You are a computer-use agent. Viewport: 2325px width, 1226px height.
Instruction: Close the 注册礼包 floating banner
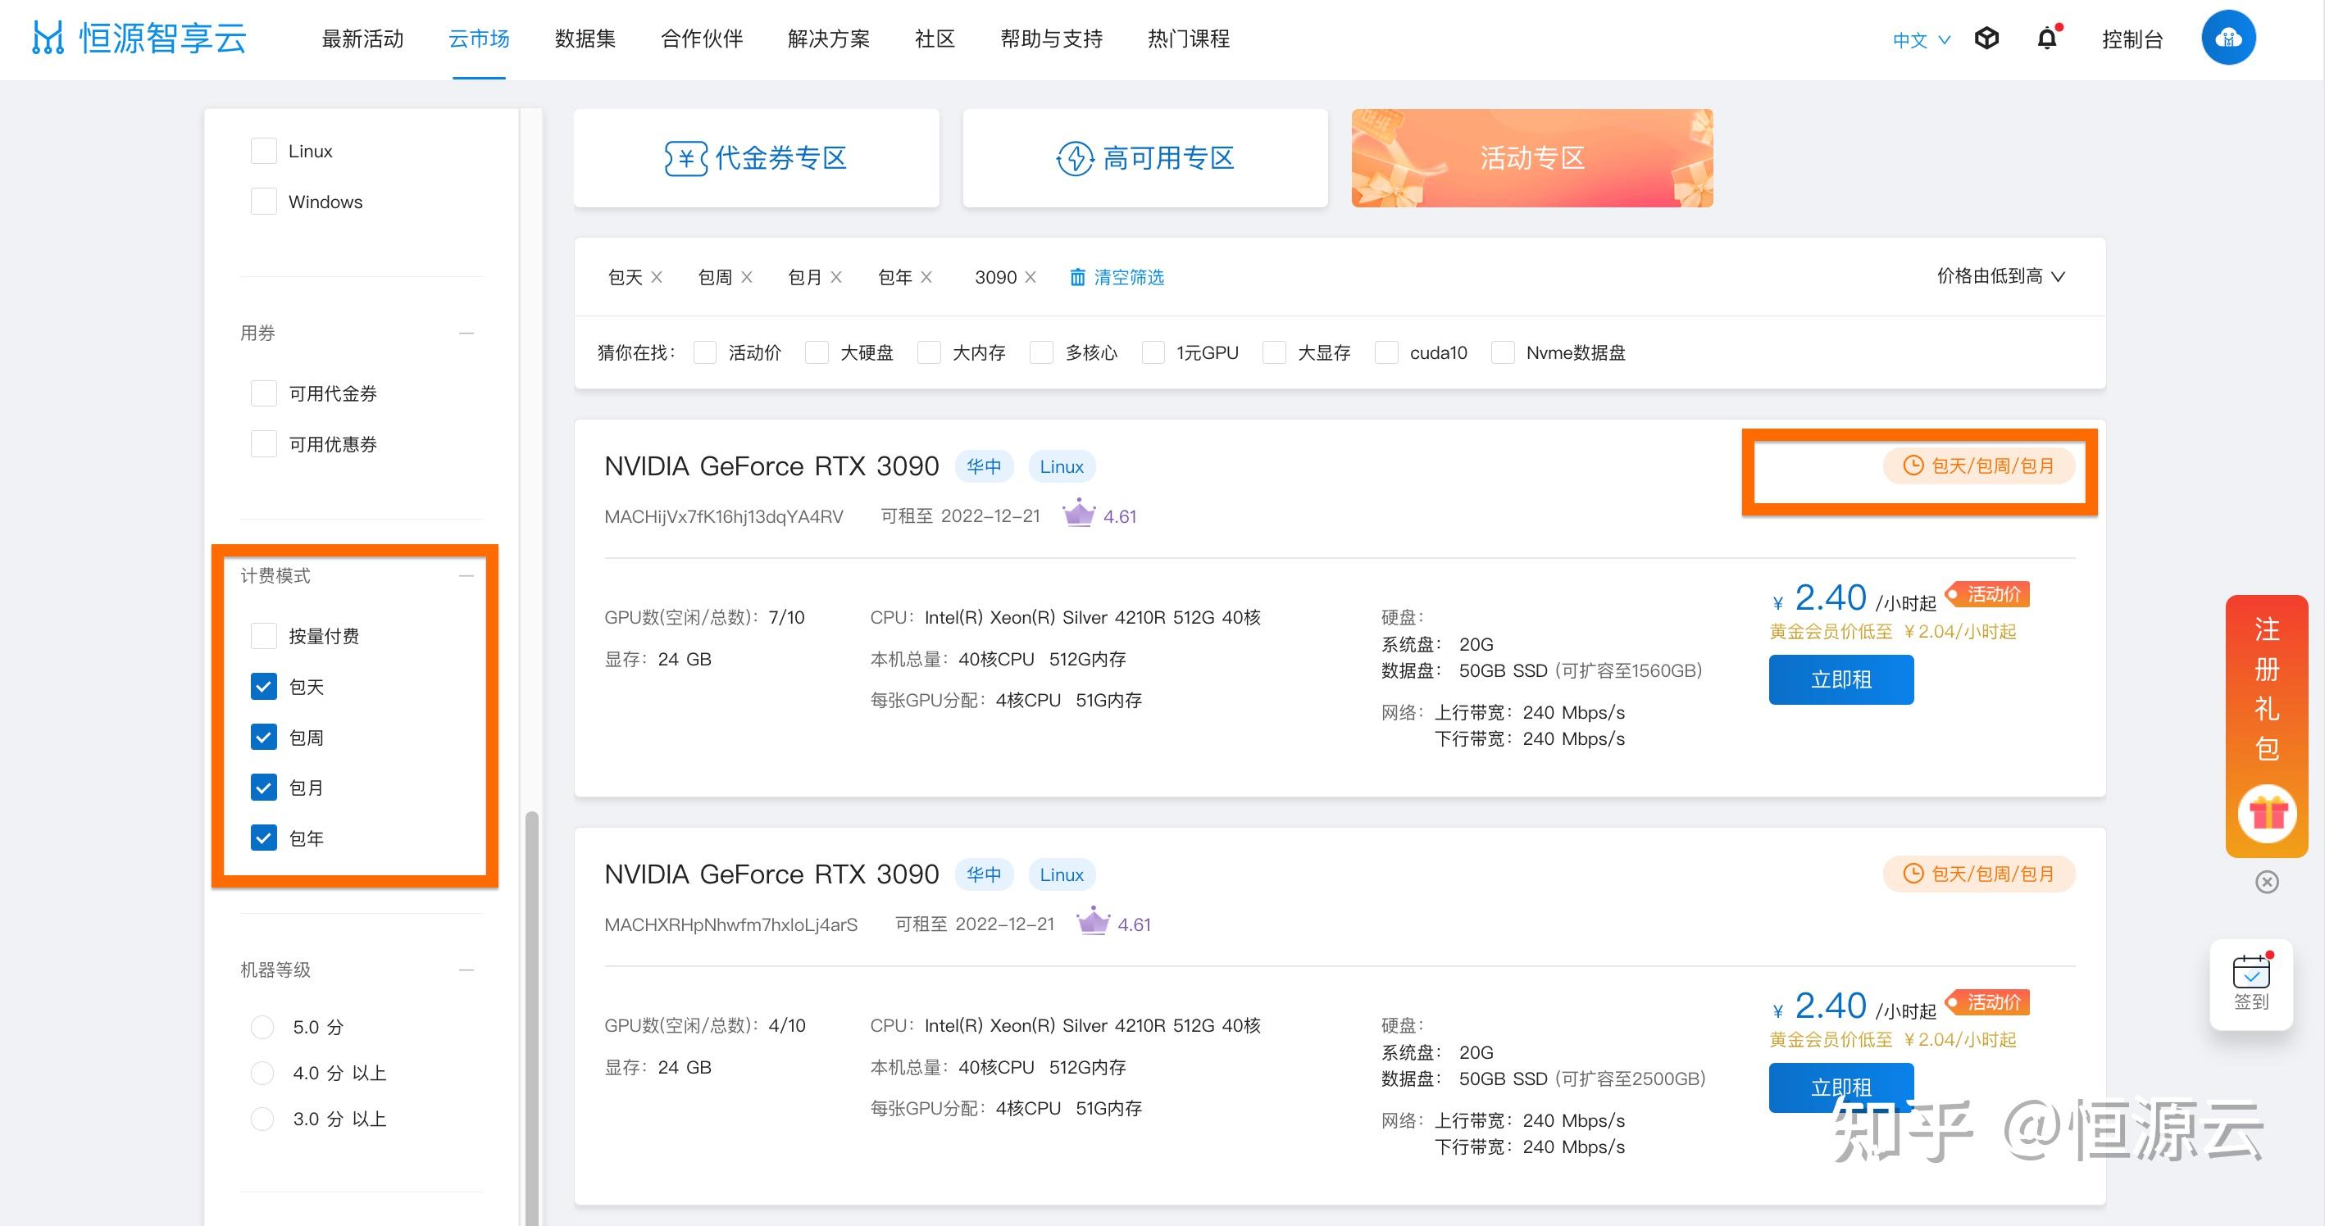pos(2266,881)
